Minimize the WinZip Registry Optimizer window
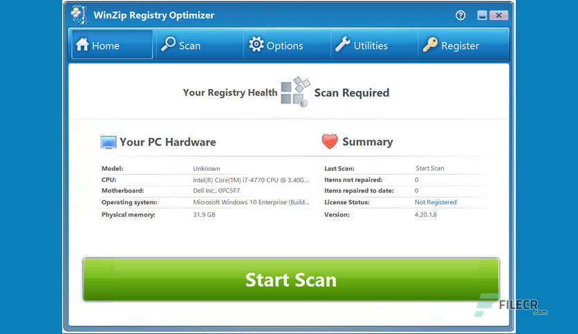Viewport: 578px width, 334px height. (x=482, y=15)
